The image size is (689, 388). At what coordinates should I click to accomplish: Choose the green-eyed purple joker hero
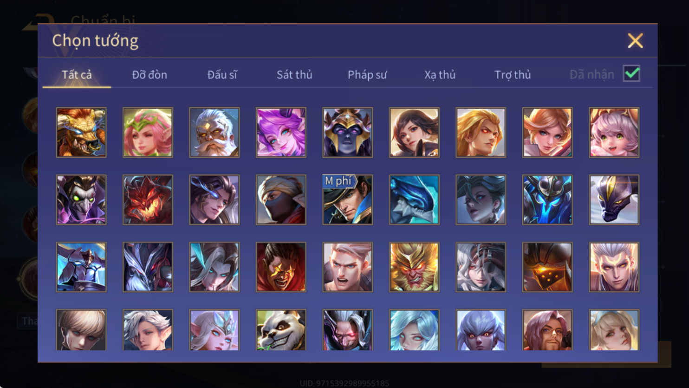pos(81,200)
